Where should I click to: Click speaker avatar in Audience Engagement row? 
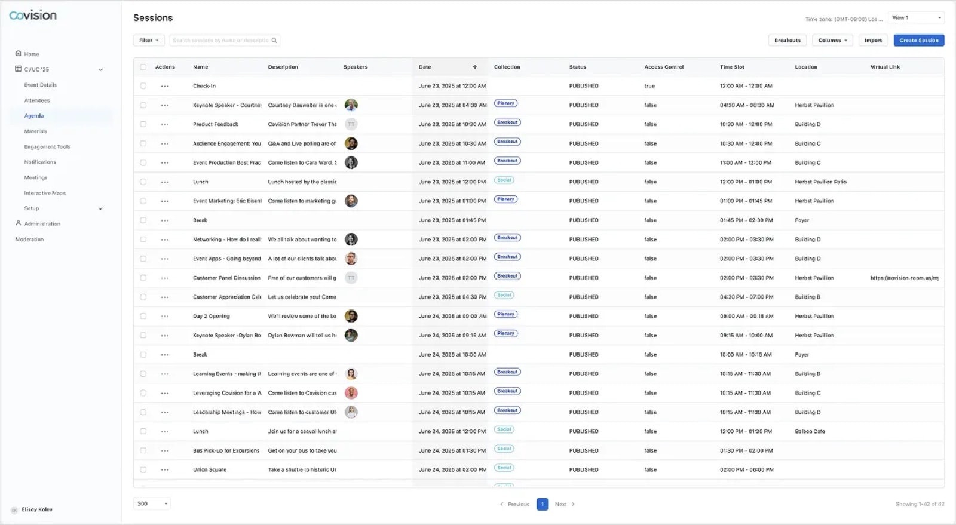point(351,143)
